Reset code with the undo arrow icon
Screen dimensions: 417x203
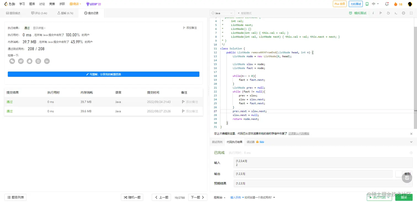[x=388, y=13]
